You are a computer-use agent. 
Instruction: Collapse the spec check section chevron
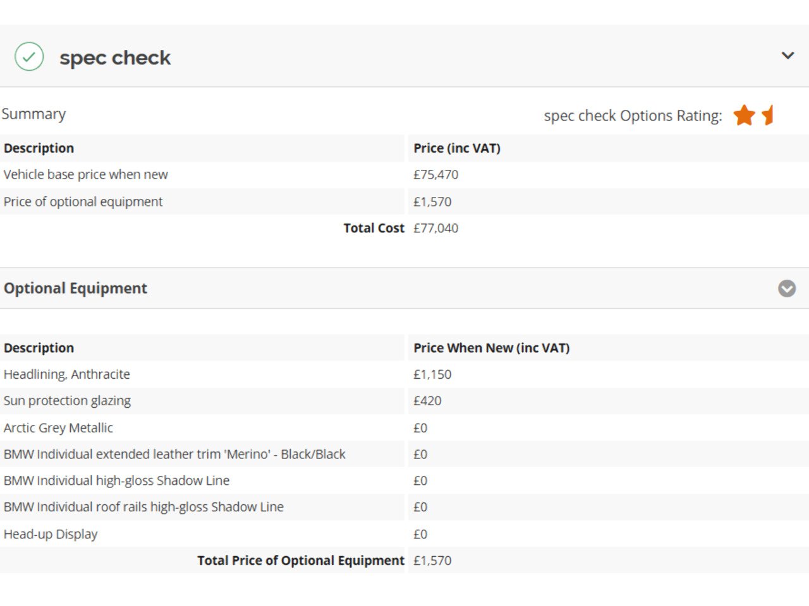click(x=788, y=56)
